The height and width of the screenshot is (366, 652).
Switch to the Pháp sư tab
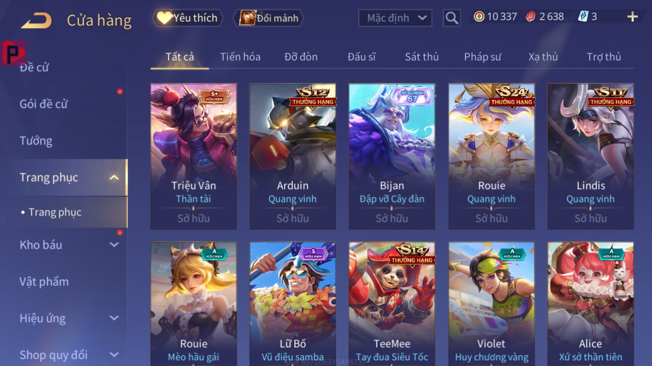[483, 57]
